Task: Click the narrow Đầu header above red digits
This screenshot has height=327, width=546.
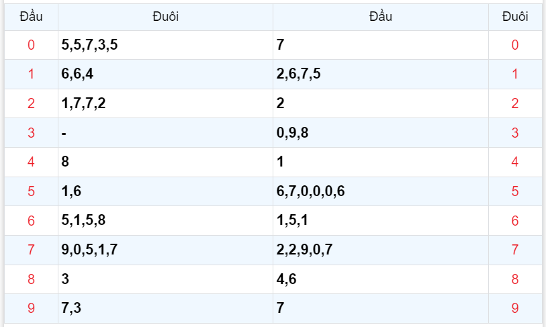Action: click(31, 17)
